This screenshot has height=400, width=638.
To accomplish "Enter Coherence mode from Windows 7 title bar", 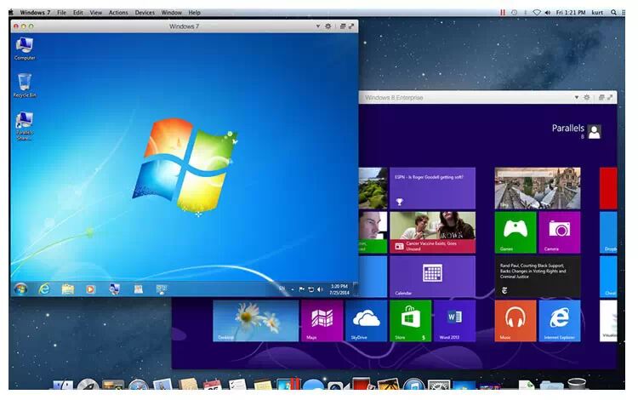I will click(x=343, y=26).
